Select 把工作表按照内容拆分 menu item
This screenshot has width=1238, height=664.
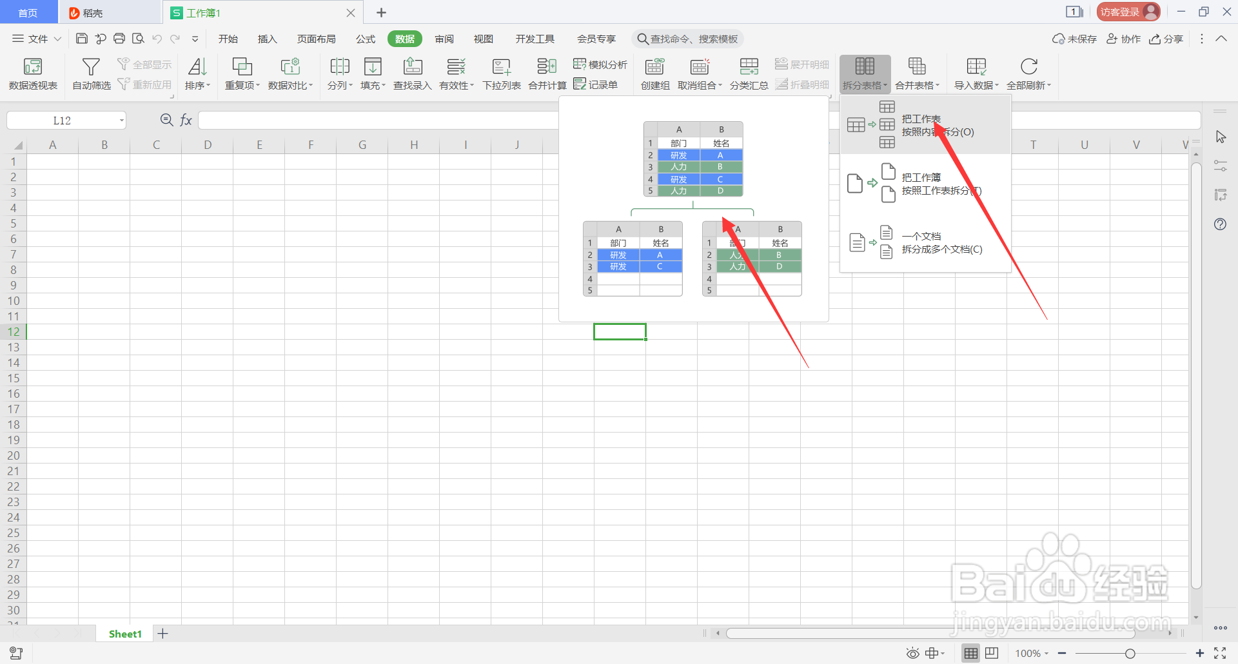[925, 125]
